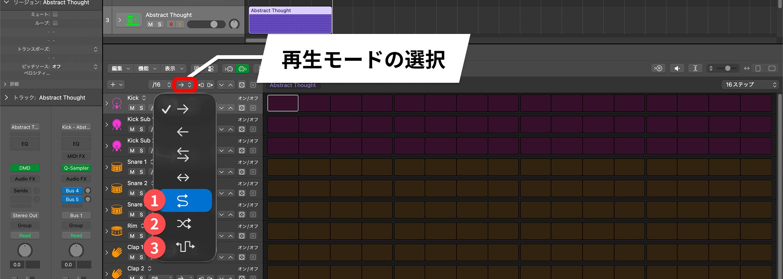Click the Abstract Thought track instrument icon
The image size is (783, 279).
click(x=133, y=20)
